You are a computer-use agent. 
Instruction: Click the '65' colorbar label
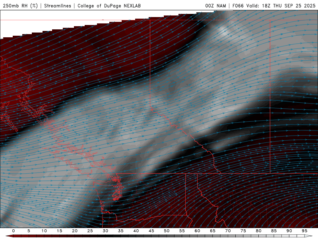pos(213,231)
